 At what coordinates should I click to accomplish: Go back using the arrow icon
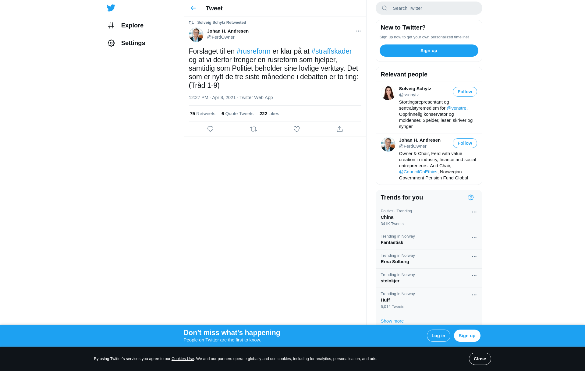(193, 8)
